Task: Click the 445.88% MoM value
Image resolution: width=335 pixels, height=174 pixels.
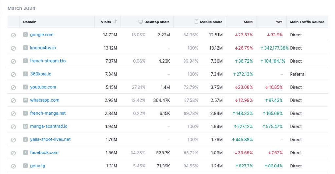Action: click(242, 140)
